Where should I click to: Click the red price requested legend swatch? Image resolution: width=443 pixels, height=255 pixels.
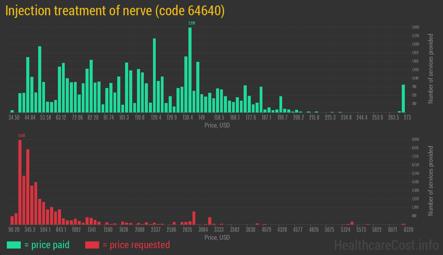coord(92,245)
